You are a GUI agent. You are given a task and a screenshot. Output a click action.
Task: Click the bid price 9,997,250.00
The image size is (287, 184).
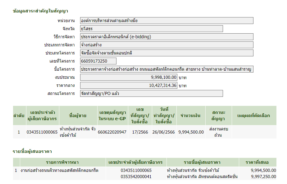tap(263, 177)
